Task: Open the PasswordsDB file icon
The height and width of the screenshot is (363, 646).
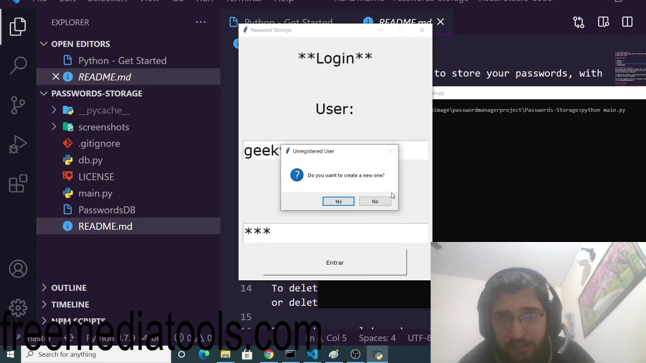Action: pos(68,210)
